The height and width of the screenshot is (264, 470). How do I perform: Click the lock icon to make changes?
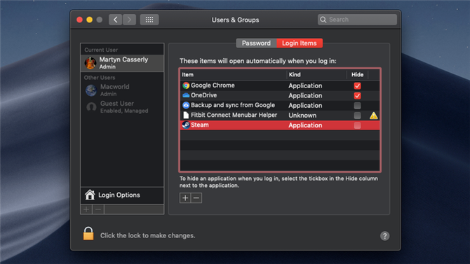[88, 233]
